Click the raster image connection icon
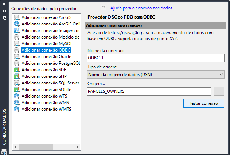 click(16, 30)
